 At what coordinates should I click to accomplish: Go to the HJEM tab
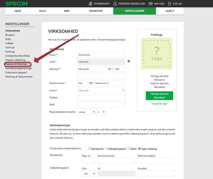(18, 11)
